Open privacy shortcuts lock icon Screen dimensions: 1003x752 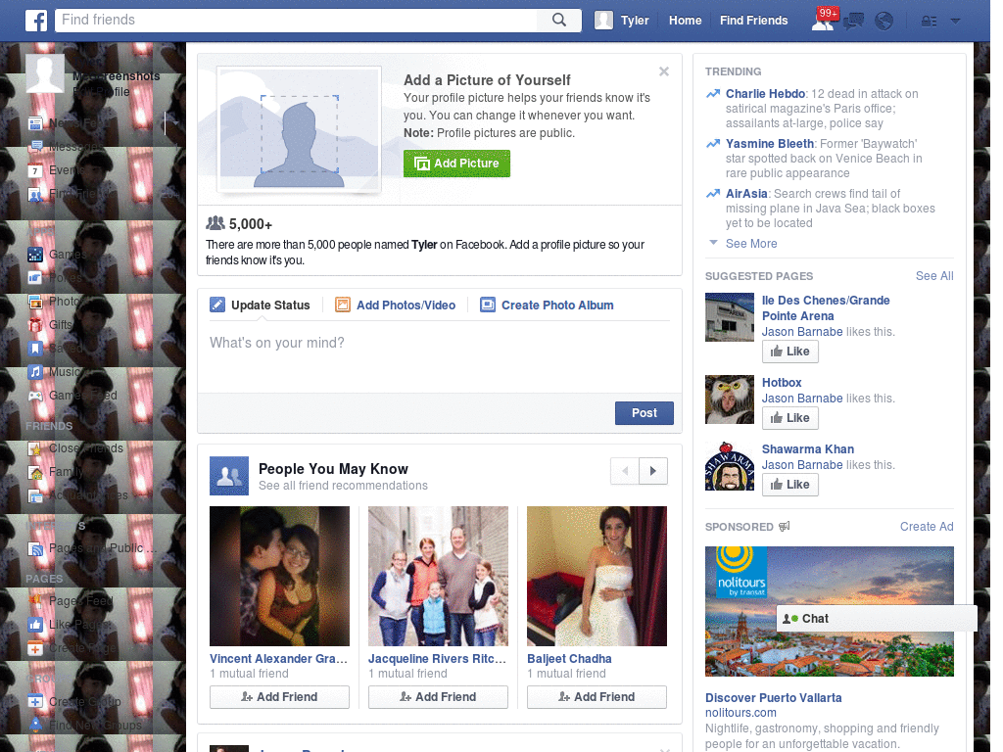pyautogui.click(x=929, y=22)
